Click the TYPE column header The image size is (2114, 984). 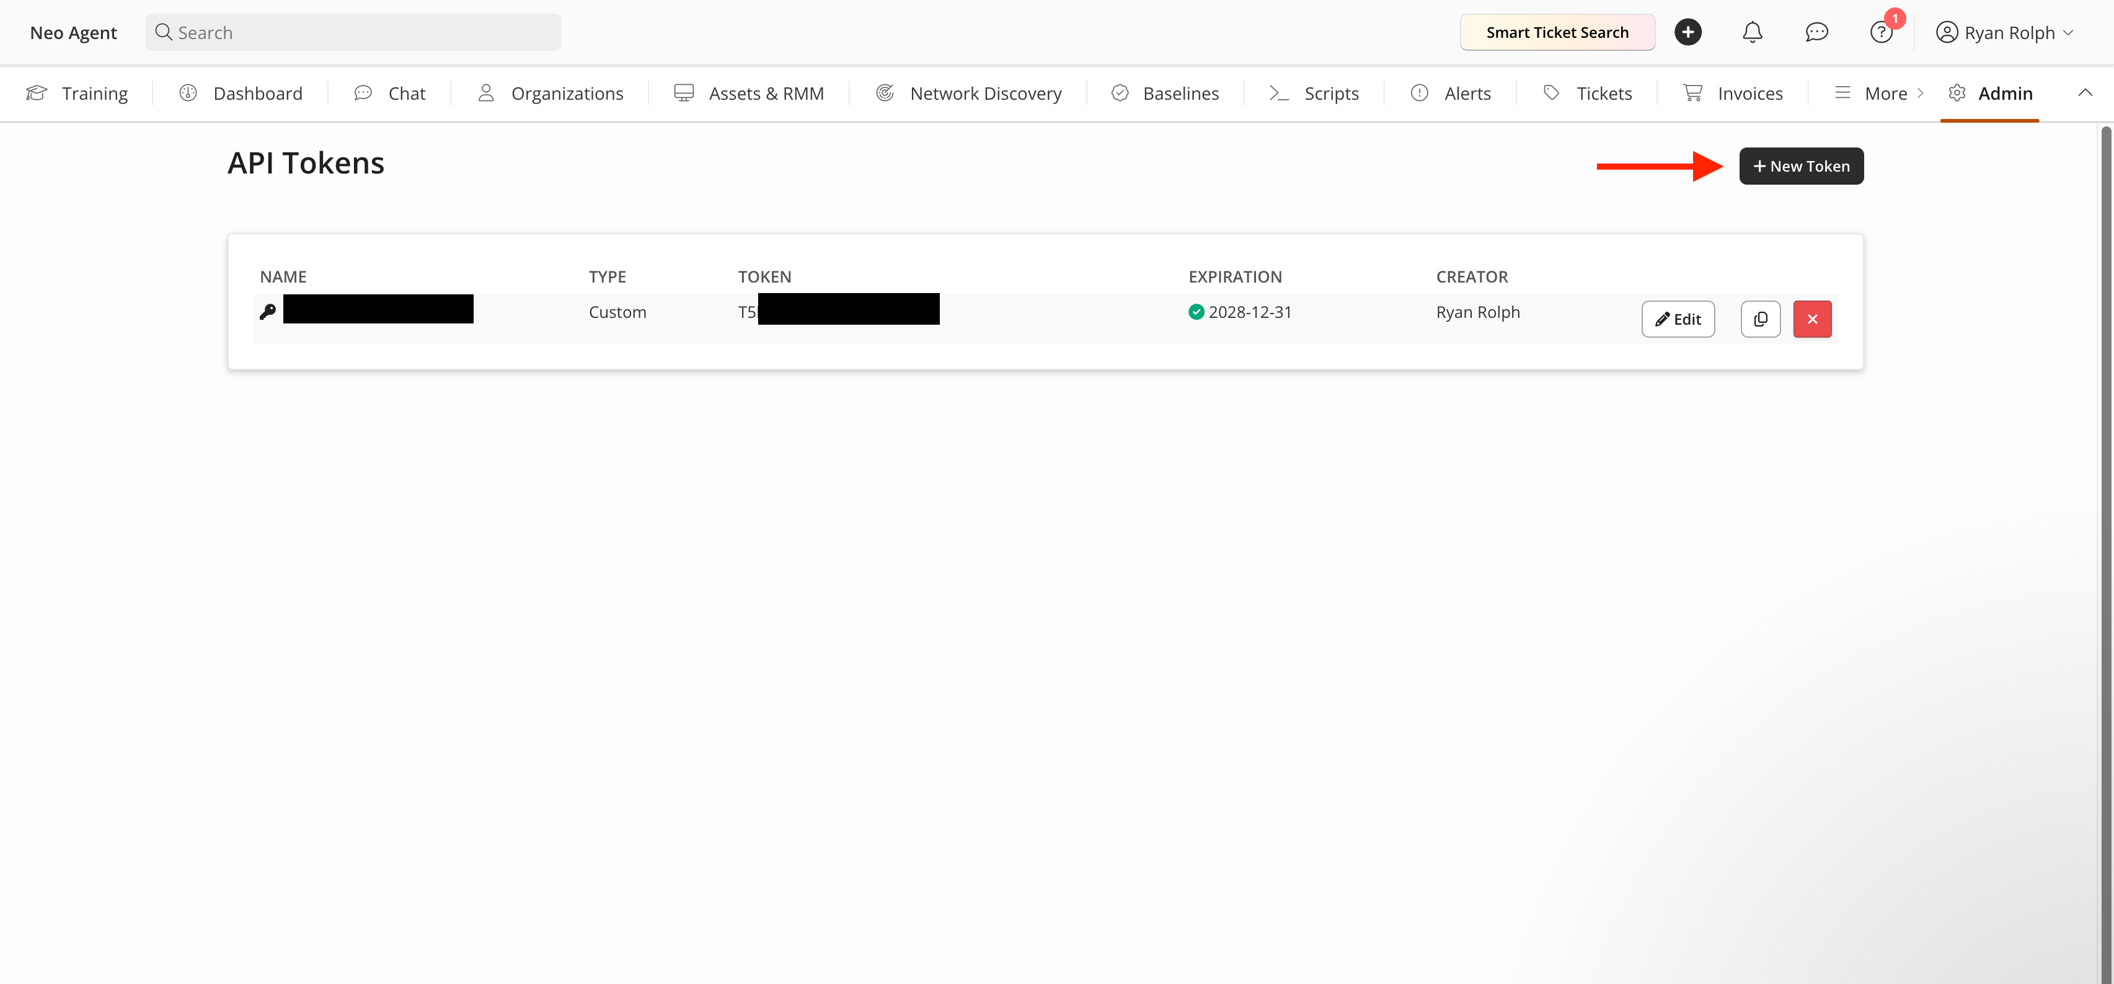pos(608,277)
